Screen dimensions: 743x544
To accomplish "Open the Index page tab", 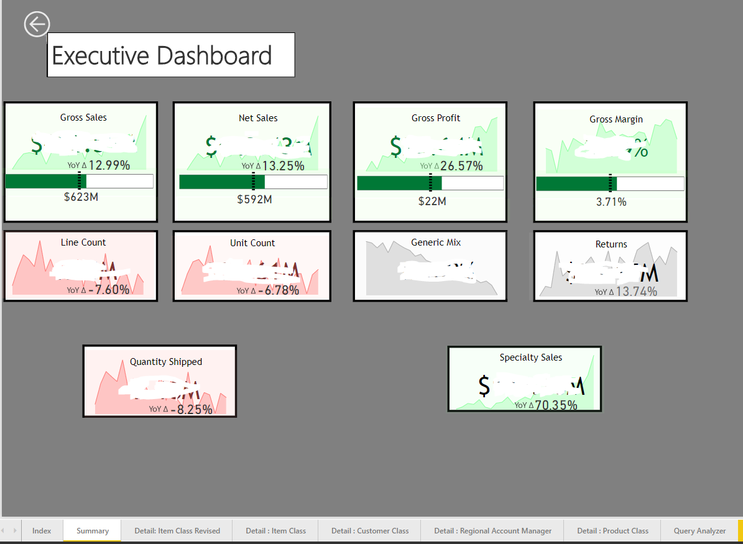I will (42, 530).
